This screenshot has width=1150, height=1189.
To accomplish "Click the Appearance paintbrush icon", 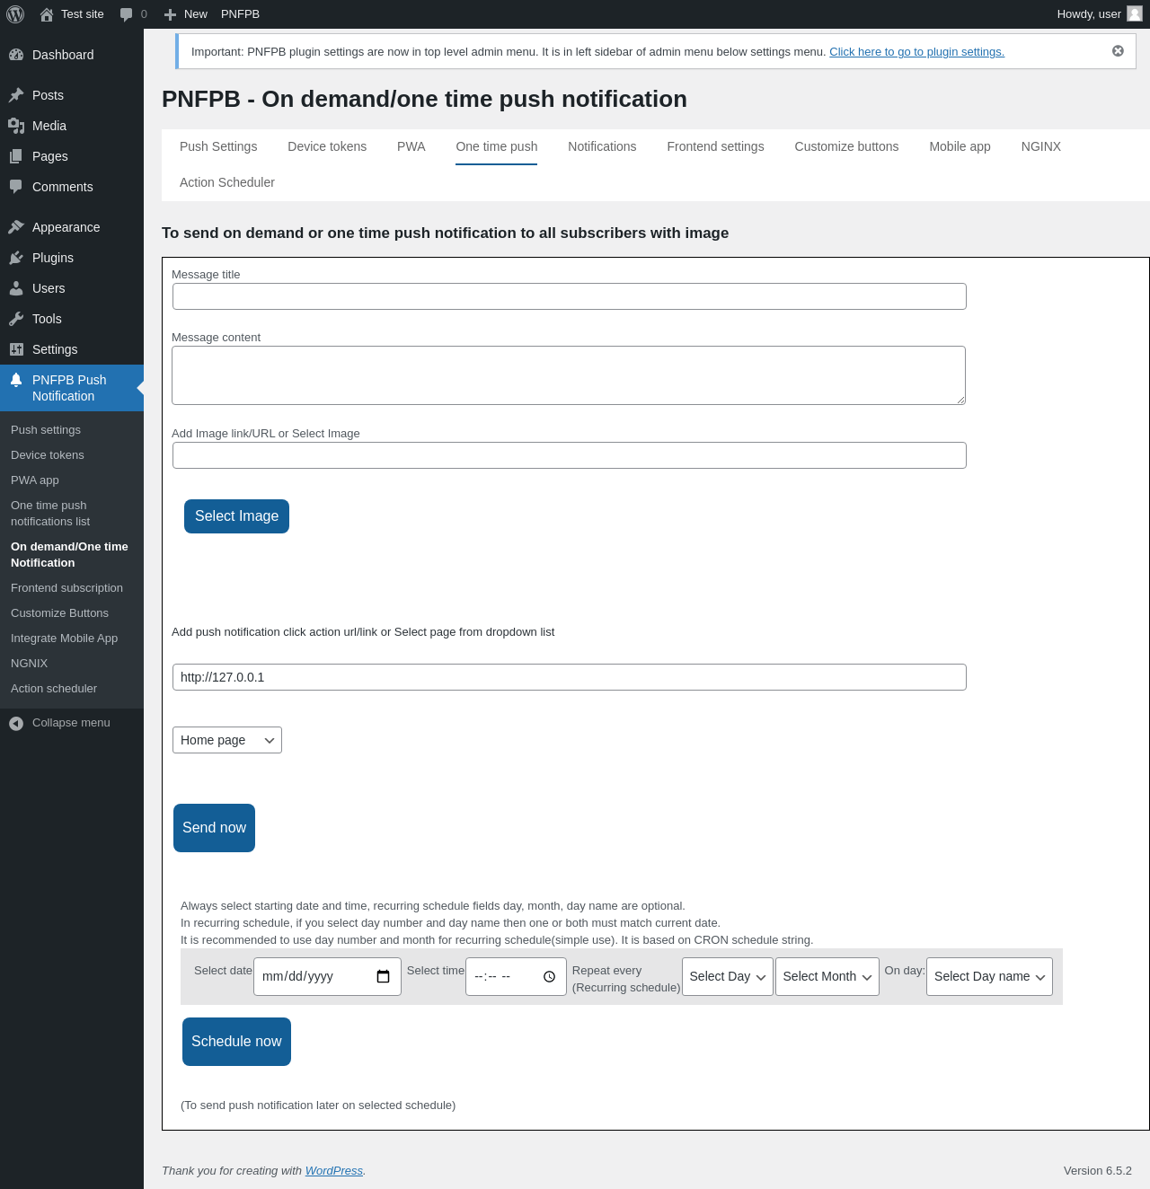I will [16, 227].
